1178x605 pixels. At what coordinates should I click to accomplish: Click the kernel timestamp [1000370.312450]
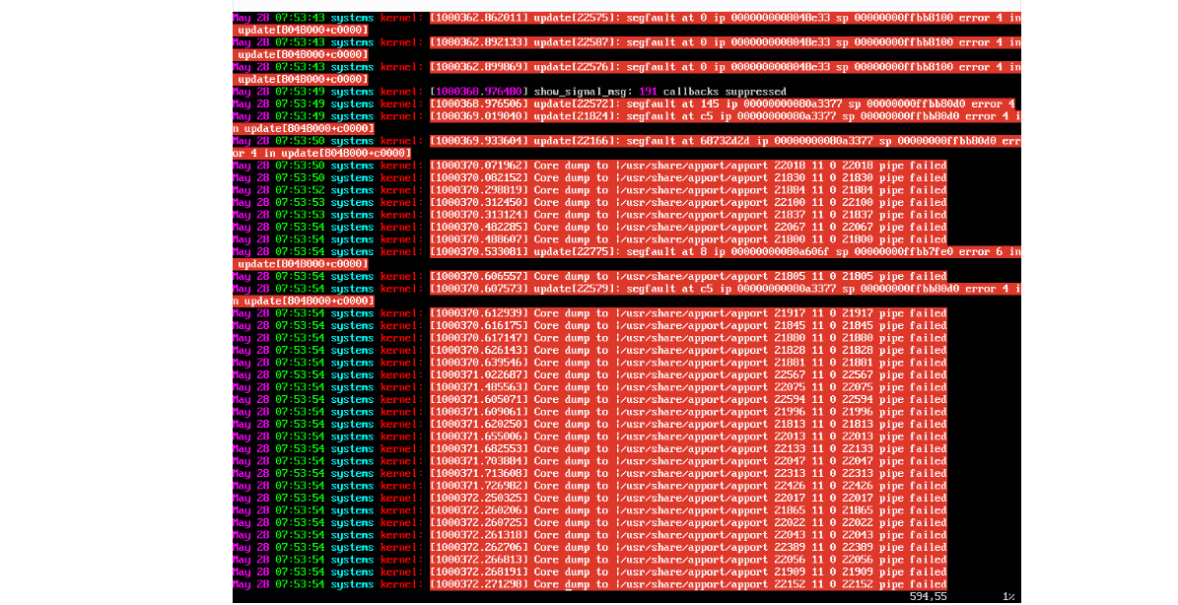(x=479, y=203)
